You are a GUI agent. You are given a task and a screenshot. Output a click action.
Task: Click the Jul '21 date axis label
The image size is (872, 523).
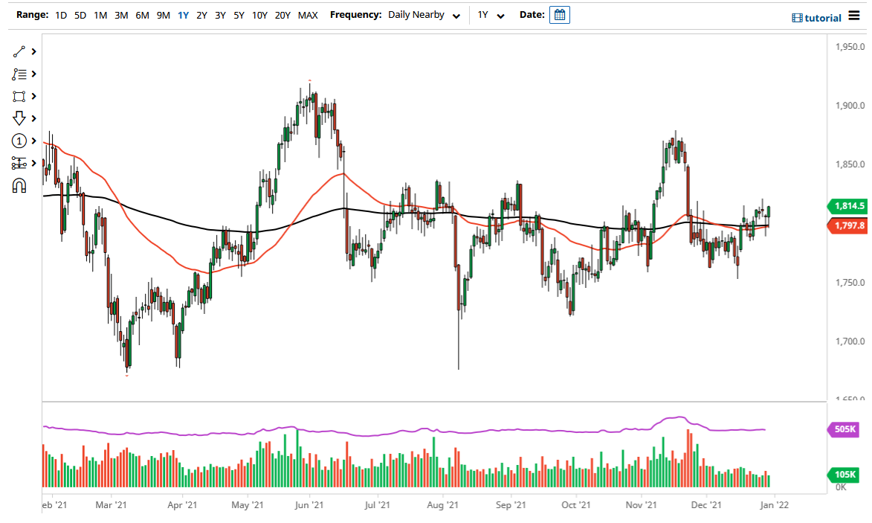(377, 505)
